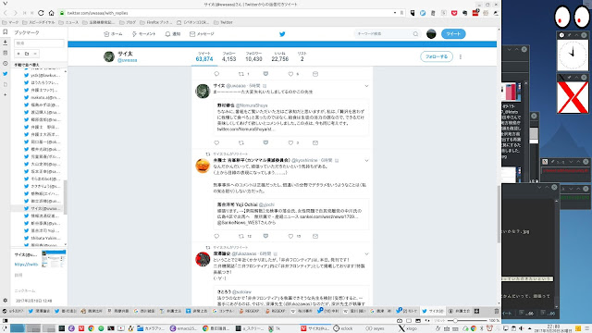Open @uwaaaa handle under profile name
Screen dimensions: 592x333
(128, 60)
